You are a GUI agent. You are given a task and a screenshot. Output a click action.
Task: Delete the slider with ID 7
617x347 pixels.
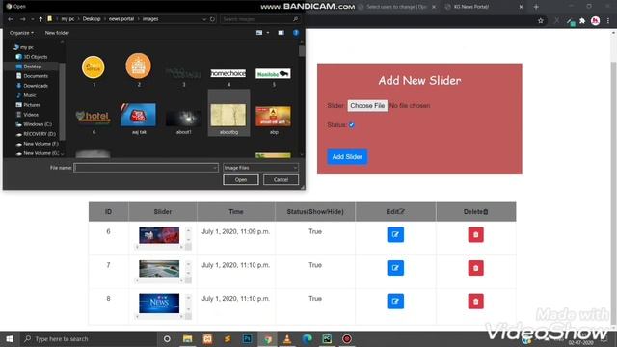475,268
